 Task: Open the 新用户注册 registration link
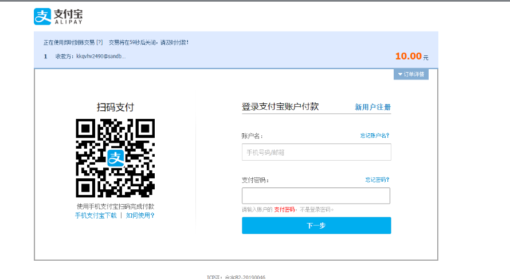[x=372, y=107]
